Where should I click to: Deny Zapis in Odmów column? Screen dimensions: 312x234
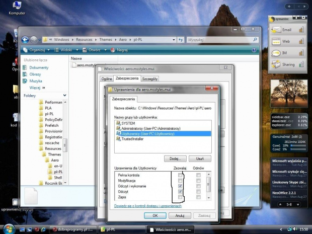(198, 197)
